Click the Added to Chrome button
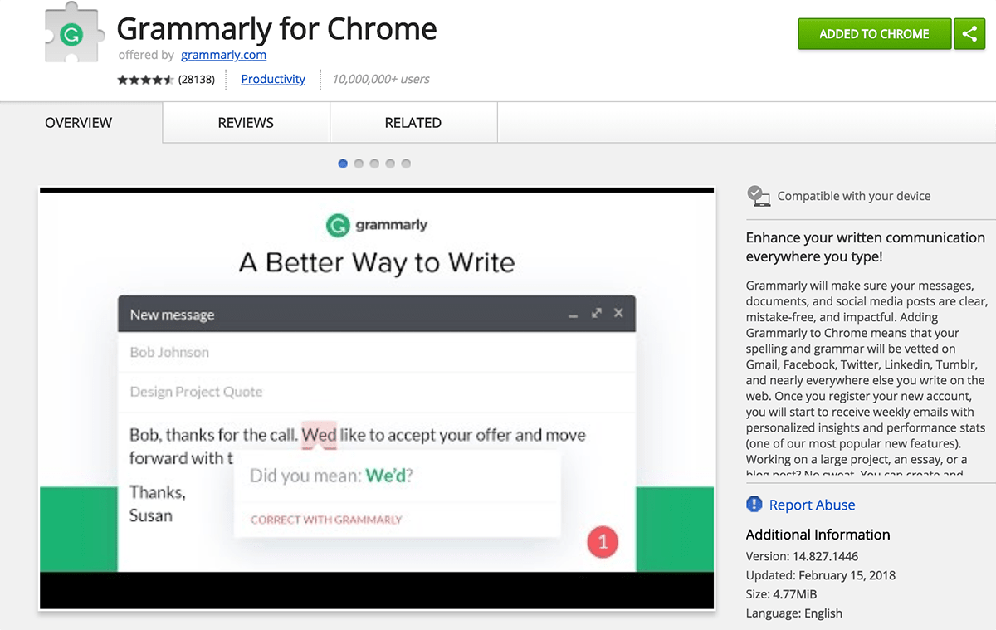The width and height of the screenshot is (996, 630). (874, 34)
